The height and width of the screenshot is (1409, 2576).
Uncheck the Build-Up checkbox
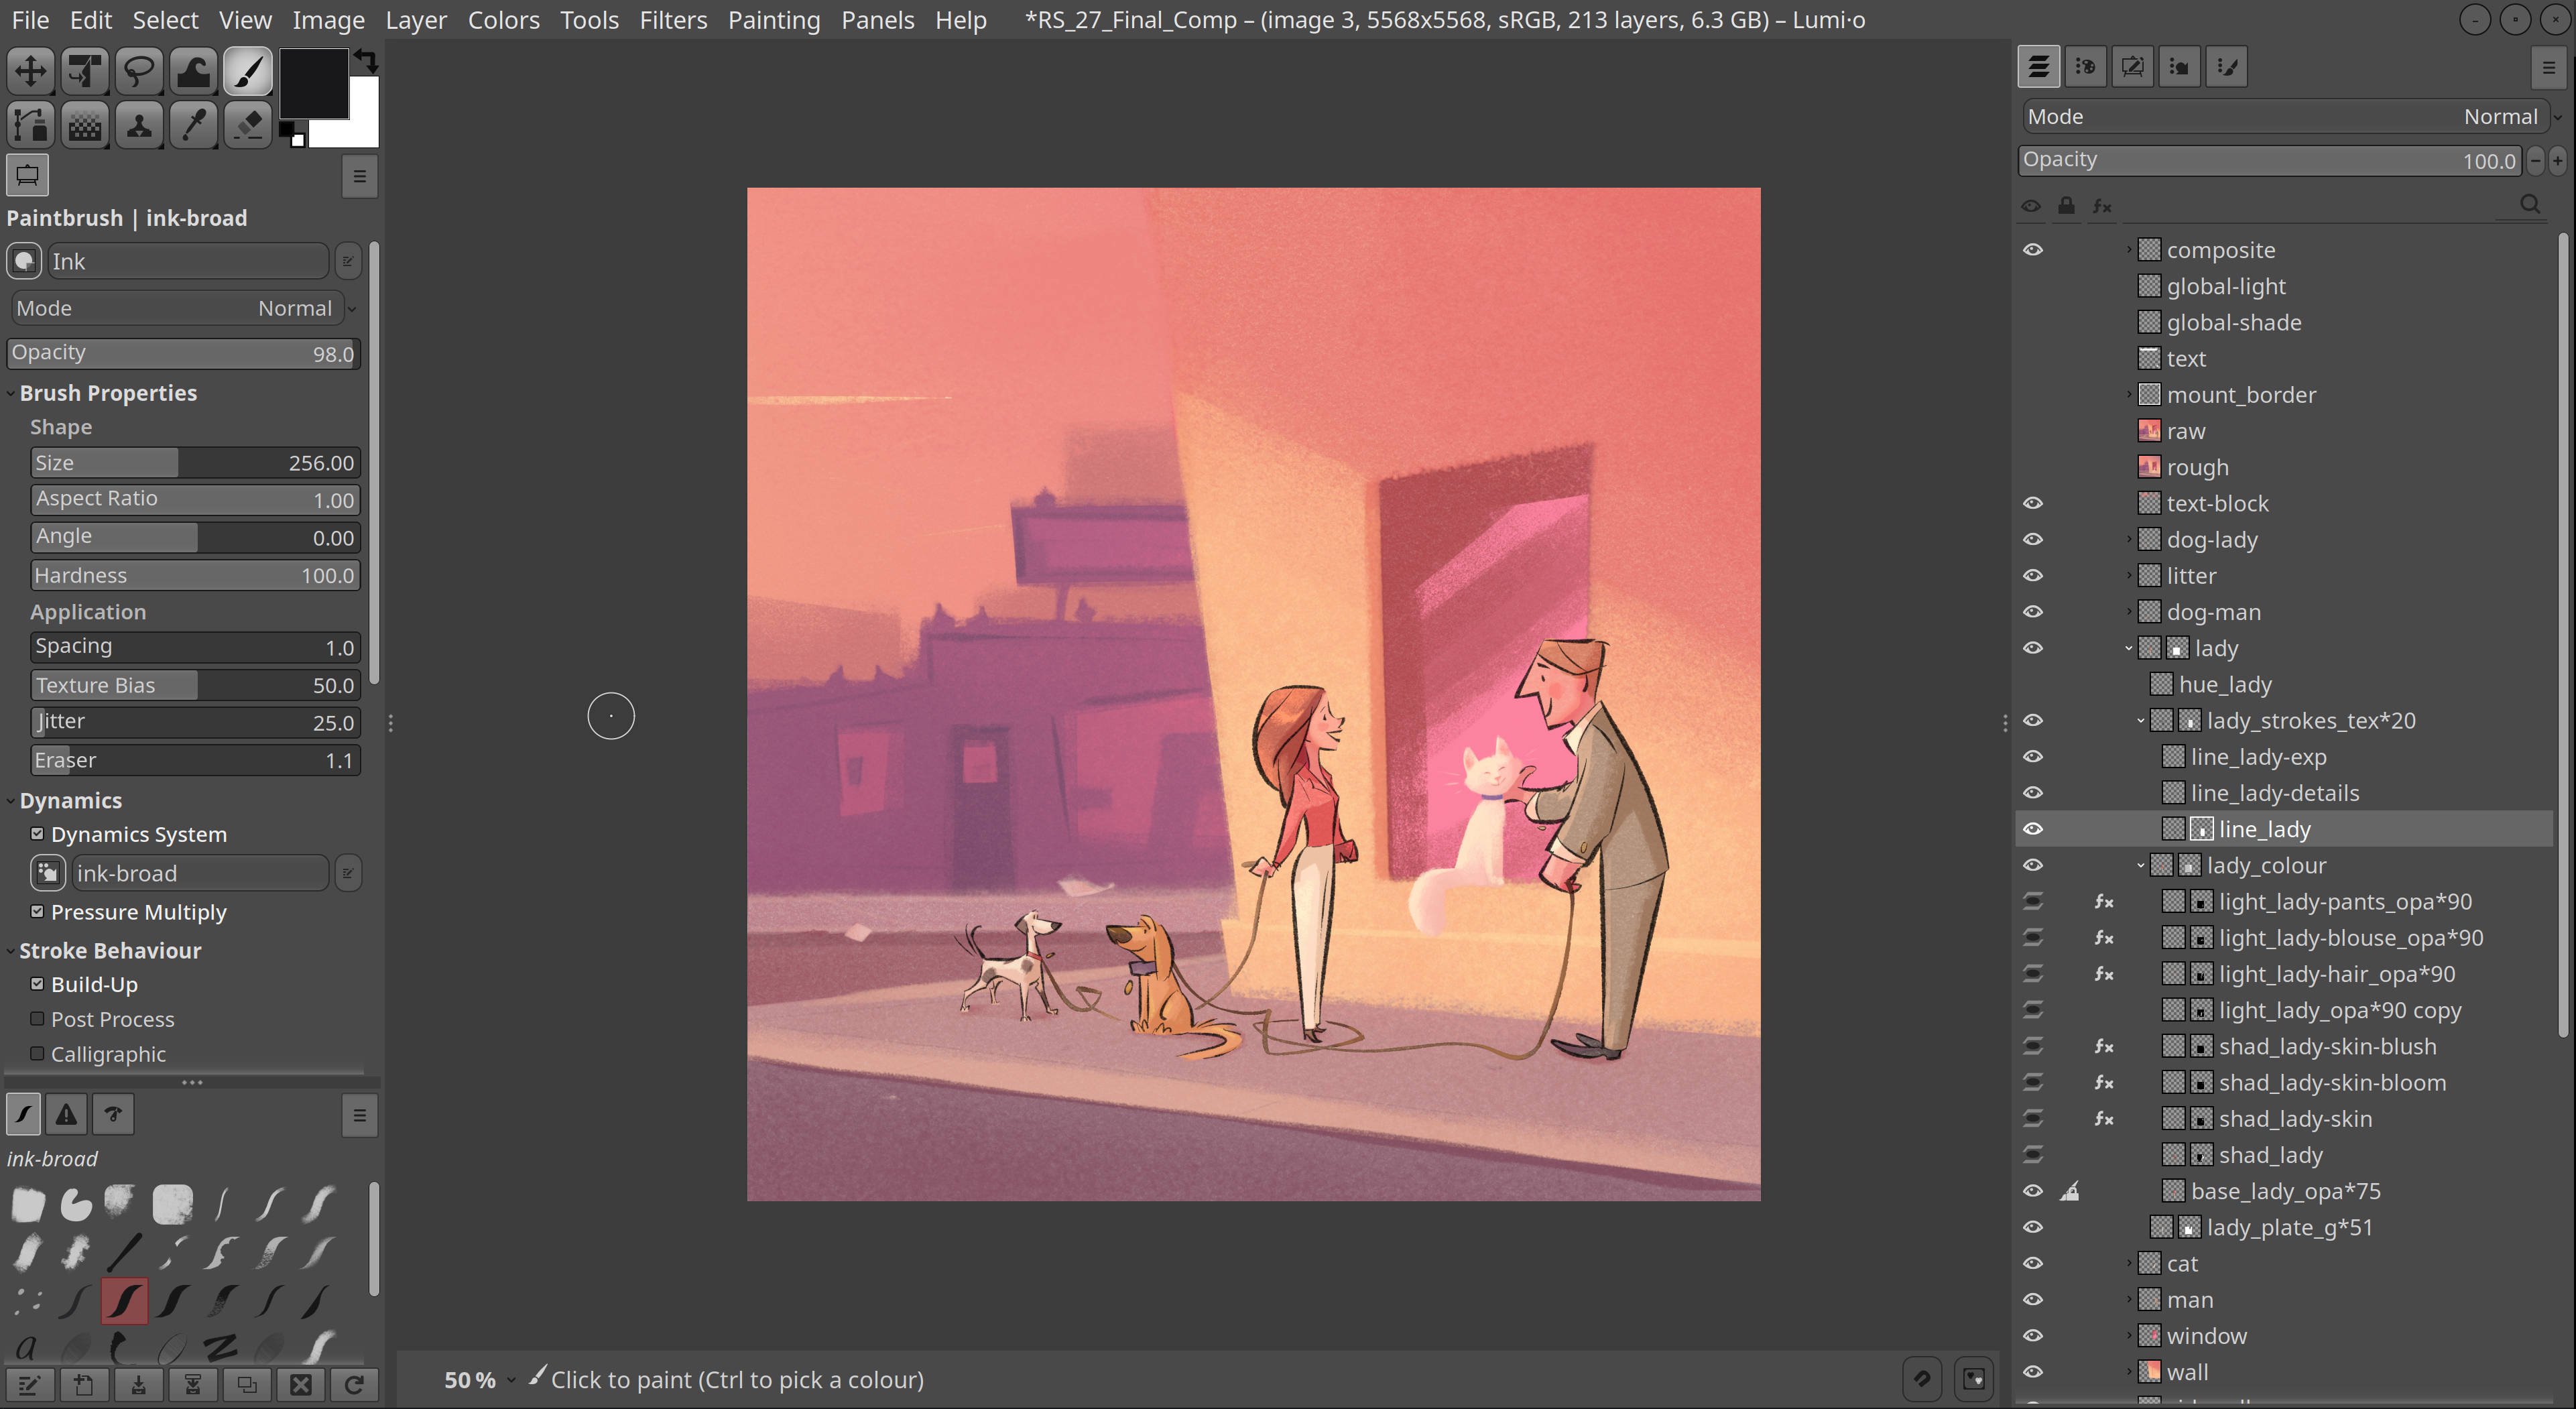37,983
